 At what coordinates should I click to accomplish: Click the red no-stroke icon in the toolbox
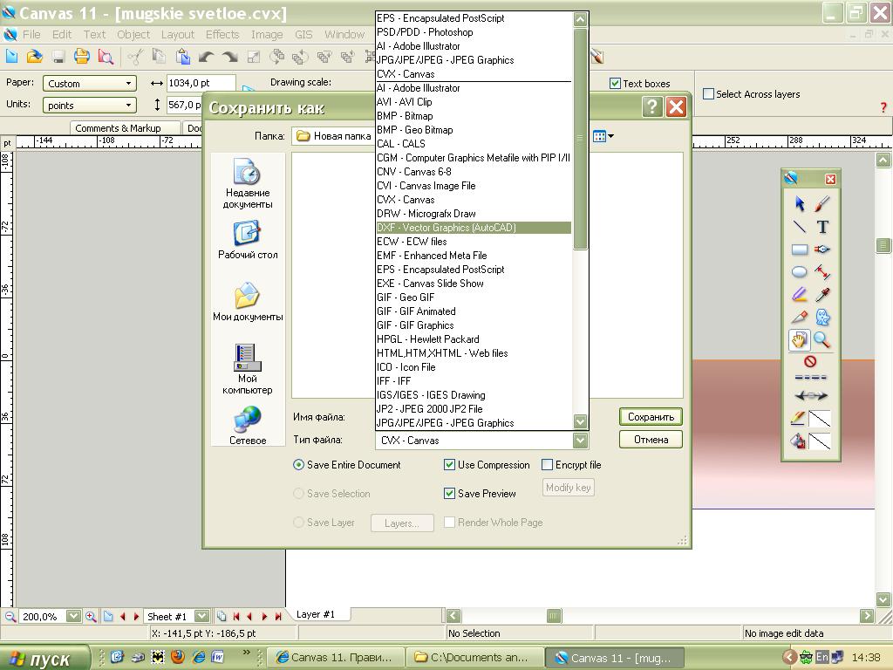(x=810, y=361)
